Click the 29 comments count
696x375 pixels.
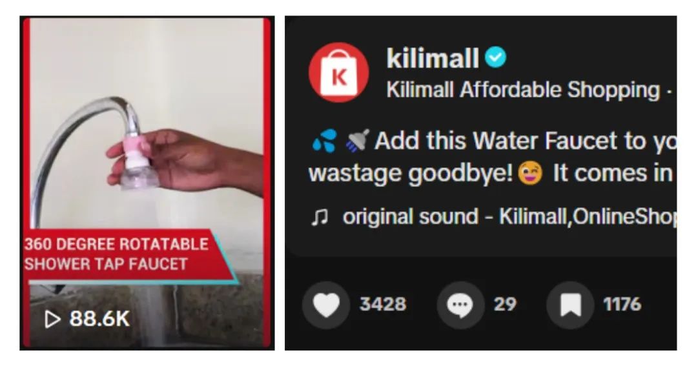coord(505,305)
